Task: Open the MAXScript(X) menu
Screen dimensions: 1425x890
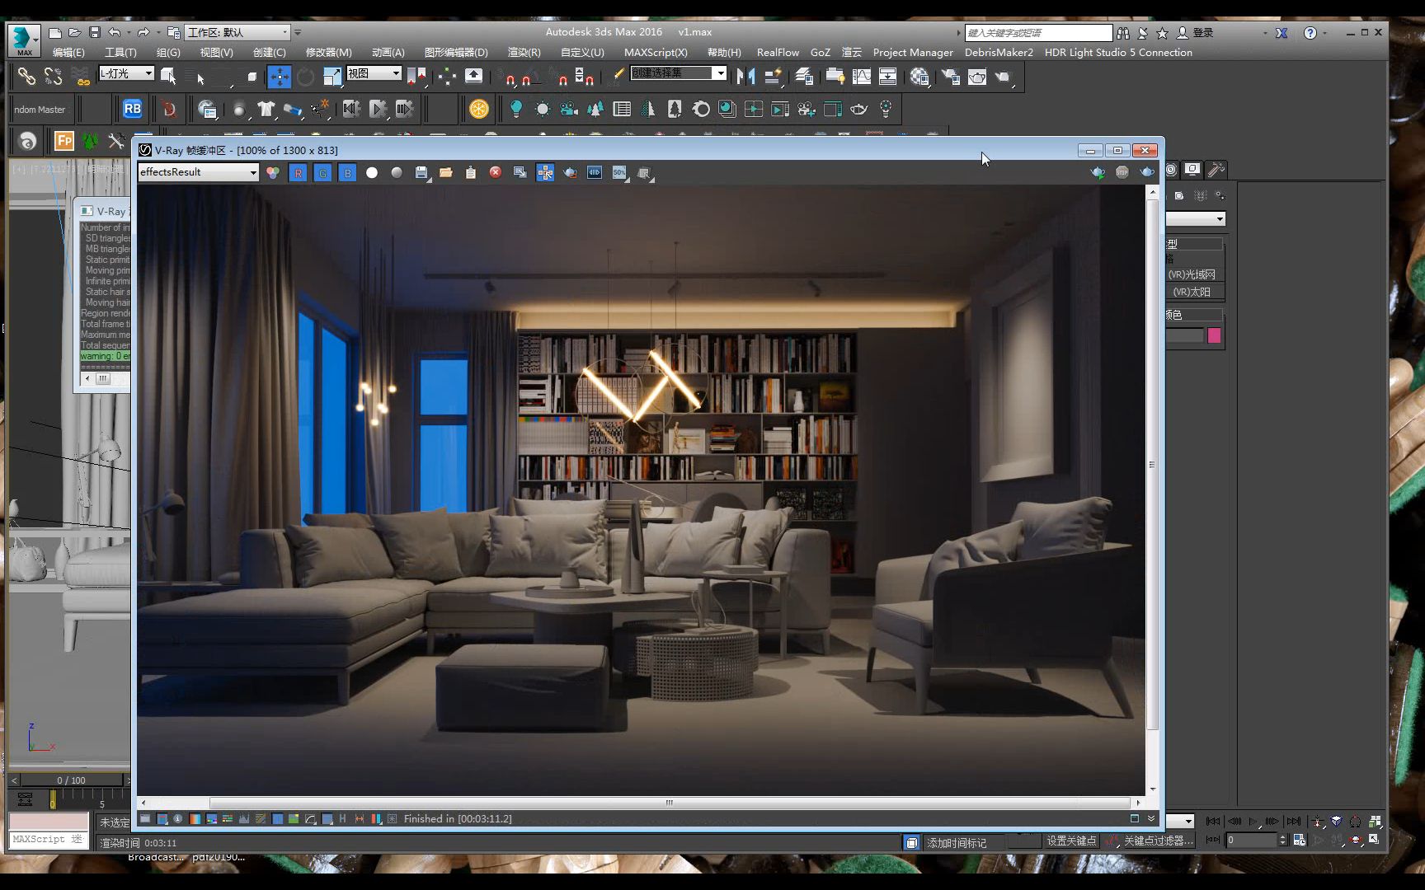Action: (x=656, y=52)
